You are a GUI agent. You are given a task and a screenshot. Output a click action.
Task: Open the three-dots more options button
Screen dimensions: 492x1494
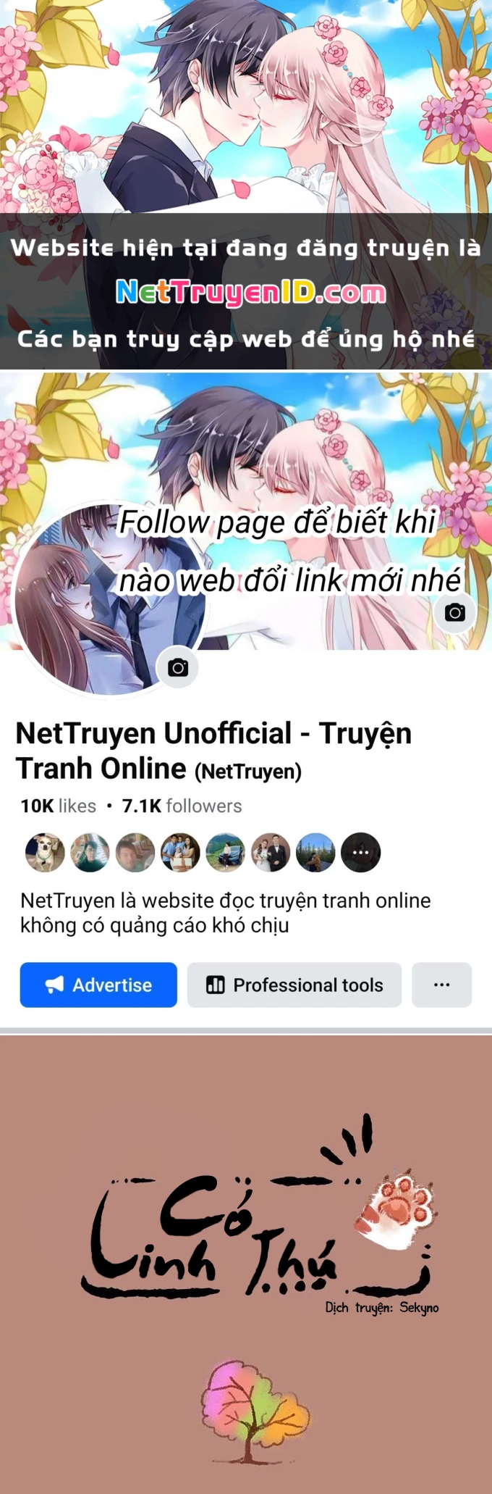click(442, 985)
